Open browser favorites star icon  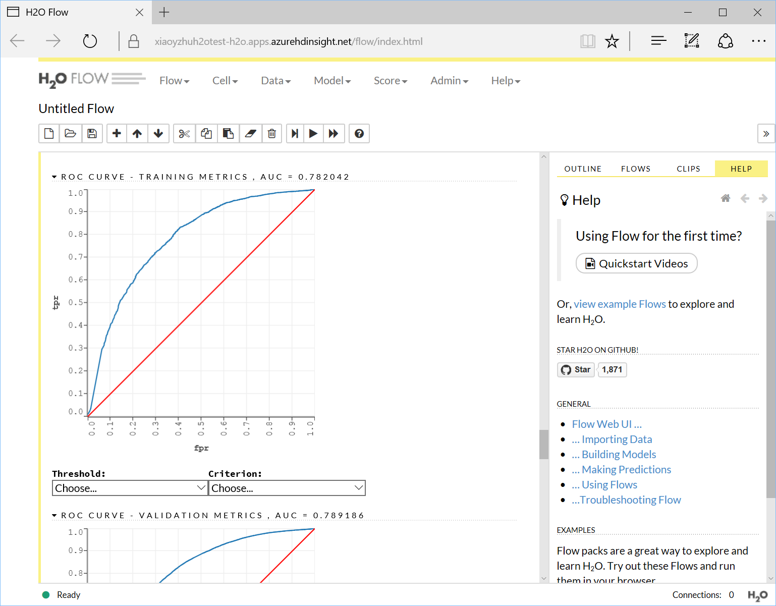click(612, 41)
